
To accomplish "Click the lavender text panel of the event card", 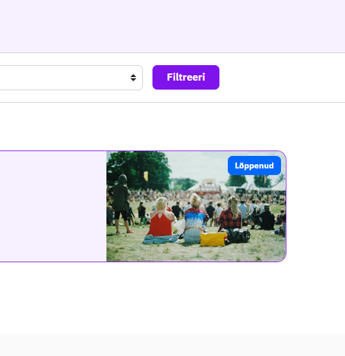I will 53,207.
